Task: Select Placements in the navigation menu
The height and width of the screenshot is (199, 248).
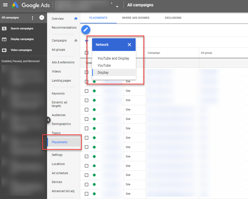Action: [x=64, y=142]
